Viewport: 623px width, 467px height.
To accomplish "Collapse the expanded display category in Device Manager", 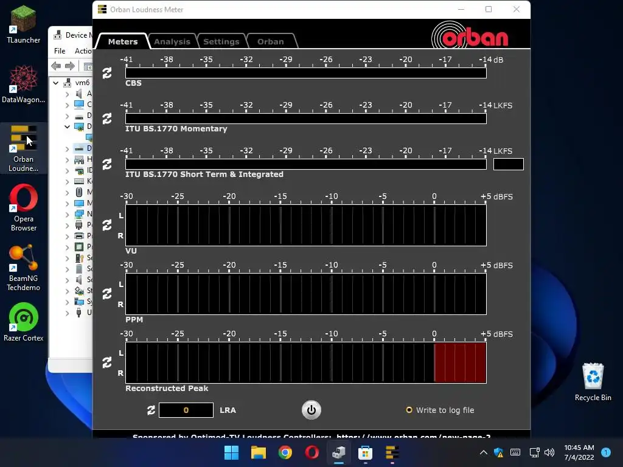I will click(x=67, y=126).
